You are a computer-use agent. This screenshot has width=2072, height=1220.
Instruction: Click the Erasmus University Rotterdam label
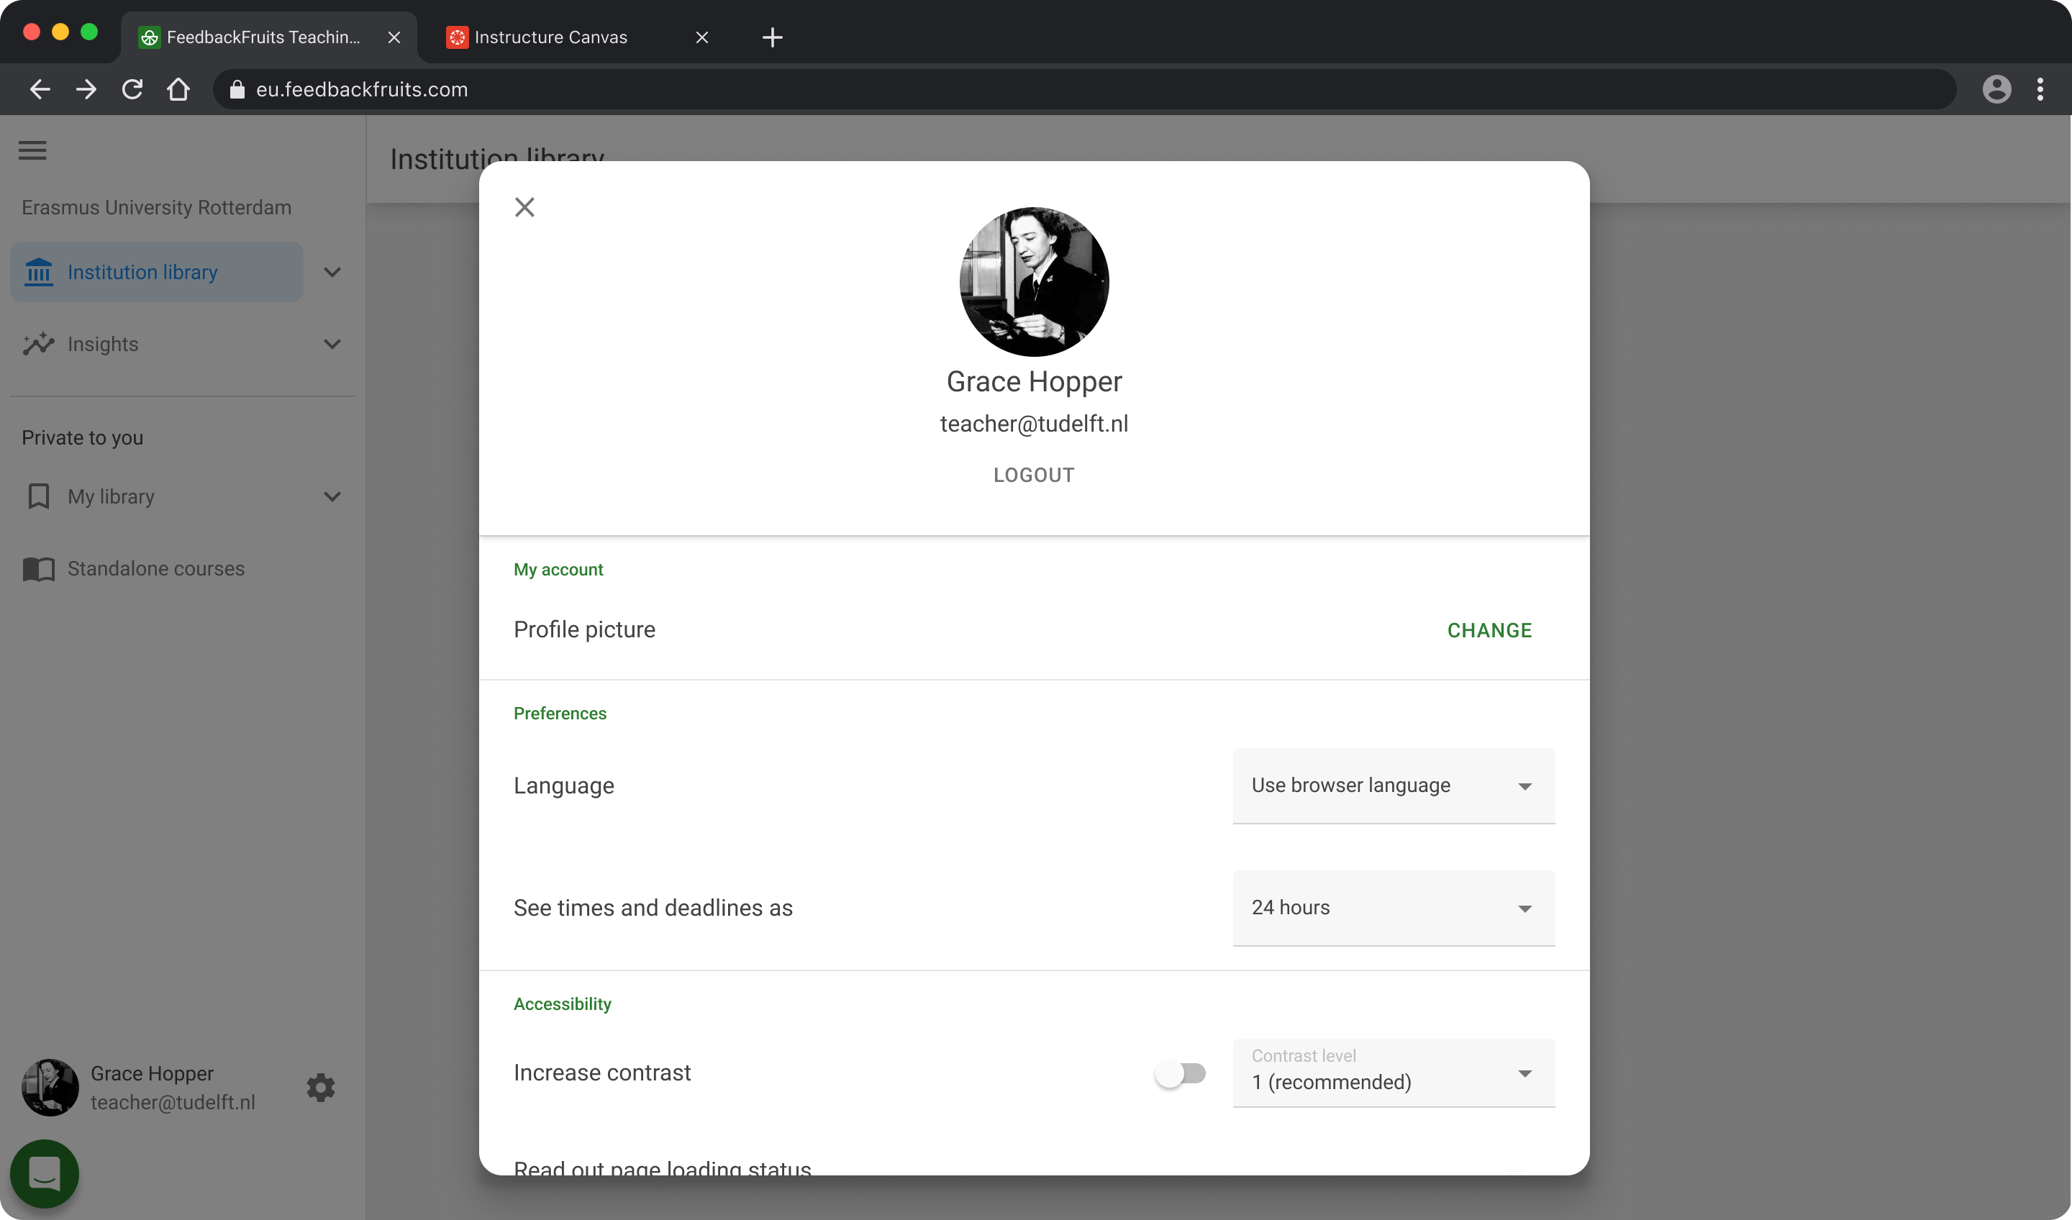[156, 208]
